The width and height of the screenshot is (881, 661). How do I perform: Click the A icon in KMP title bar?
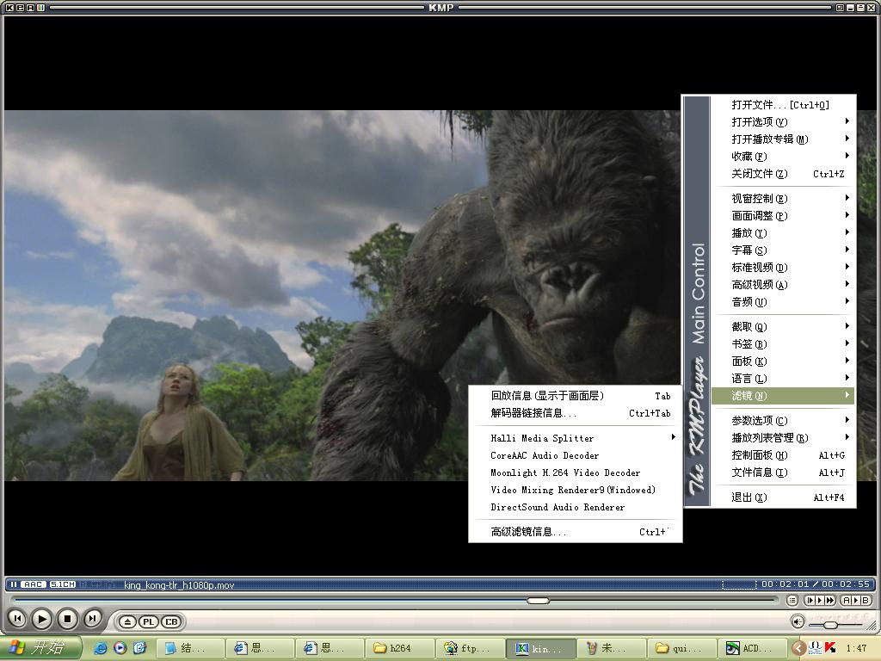click(30, 7)
